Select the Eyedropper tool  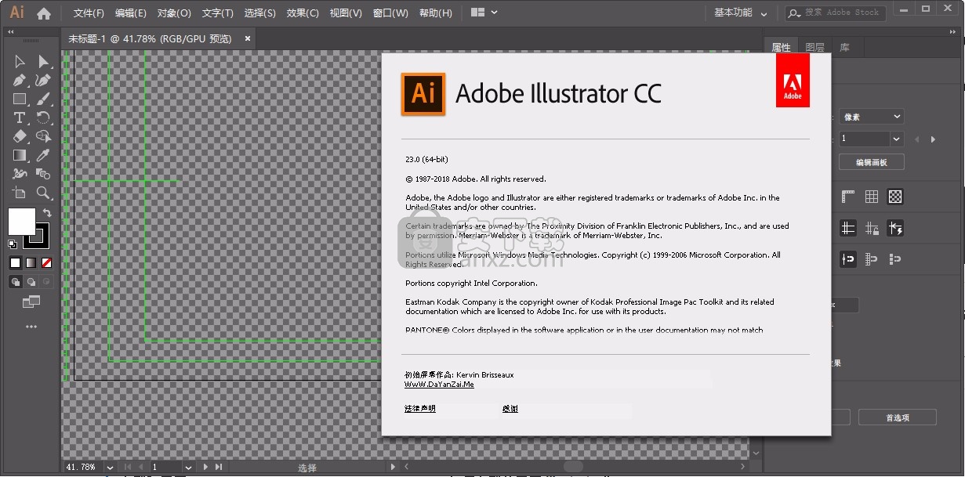43,155
